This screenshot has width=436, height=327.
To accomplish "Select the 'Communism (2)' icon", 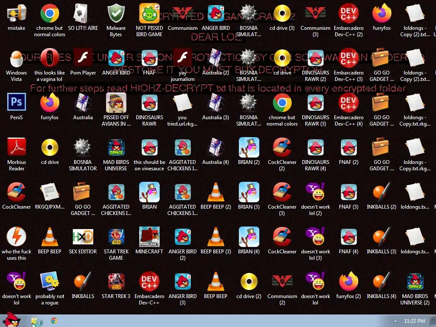I will tap(282, 281).
